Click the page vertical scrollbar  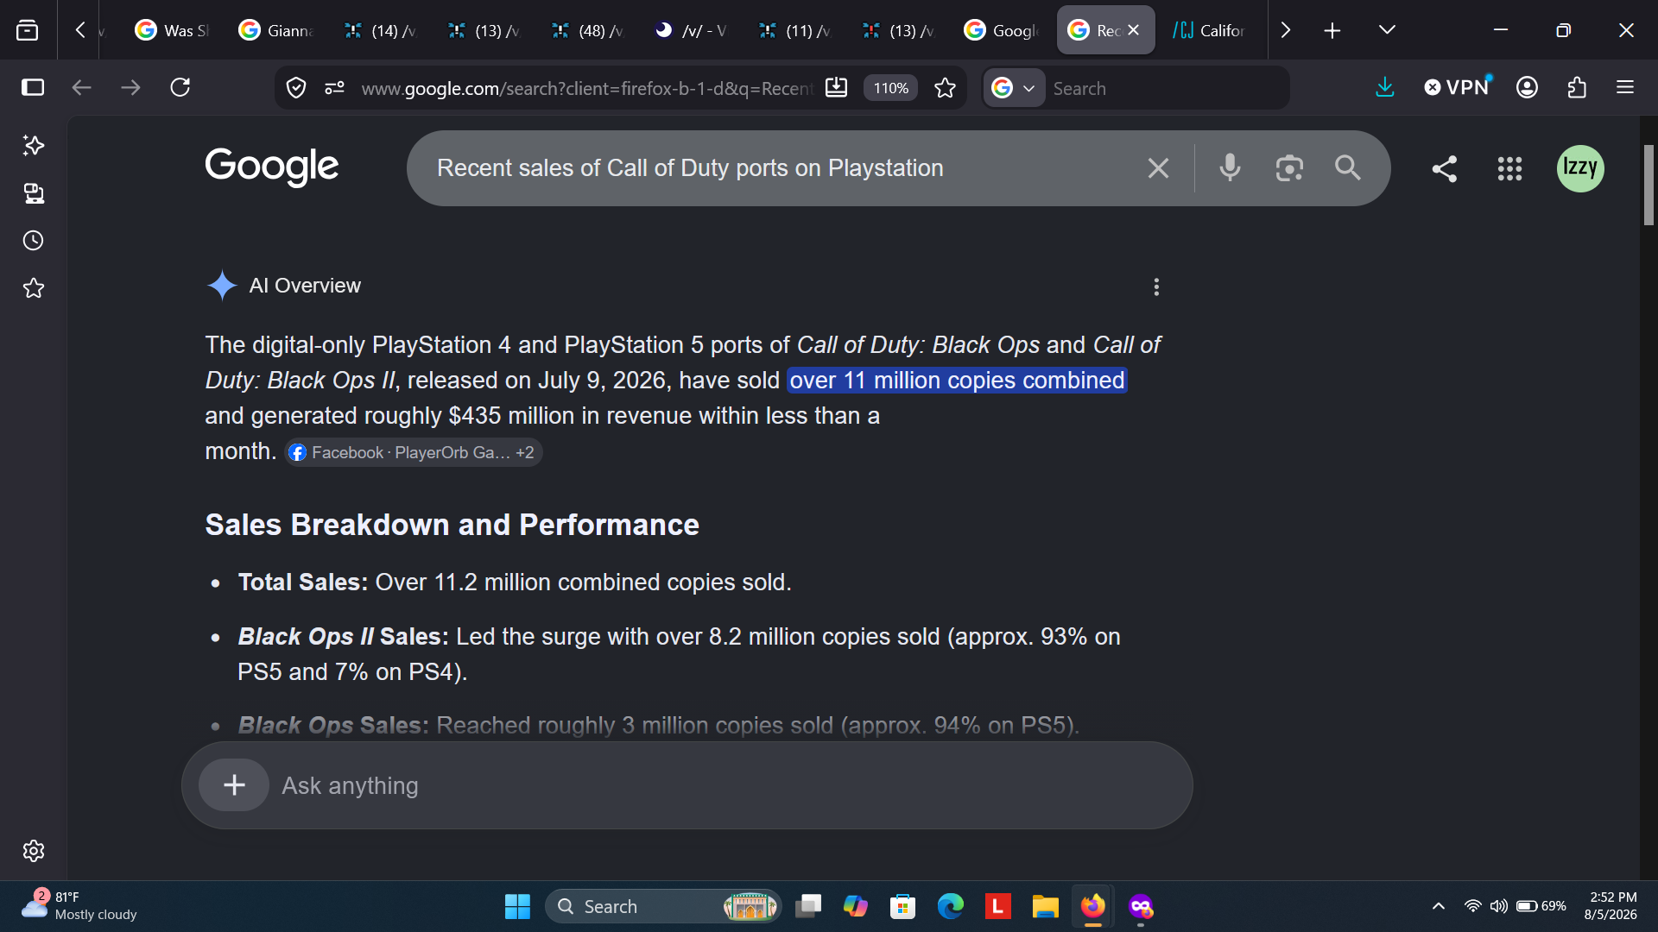click(1649, 186)
